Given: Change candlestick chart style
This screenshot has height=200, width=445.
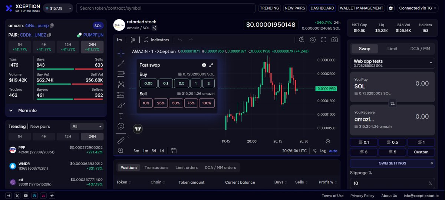Looking at the screenshot, I should [132, 40].
